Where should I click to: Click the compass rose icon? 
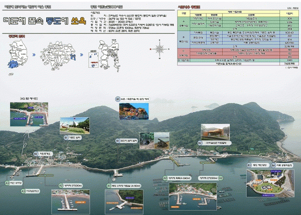[x=161, y=49]
